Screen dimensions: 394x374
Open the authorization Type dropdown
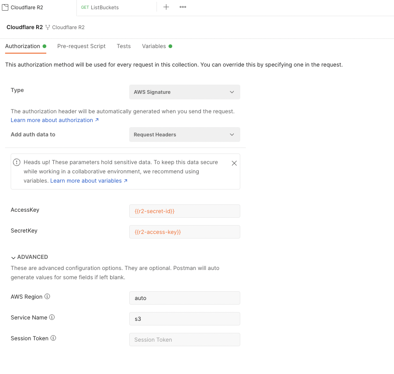(184, 92)
